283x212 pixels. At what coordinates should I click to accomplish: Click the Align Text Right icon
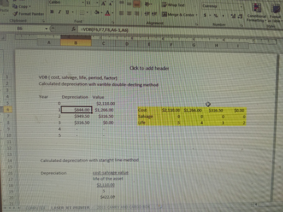click(x=136, y=14)
